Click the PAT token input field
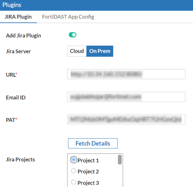The height and width of the screenshot is (187, 193). pos(126,120)
